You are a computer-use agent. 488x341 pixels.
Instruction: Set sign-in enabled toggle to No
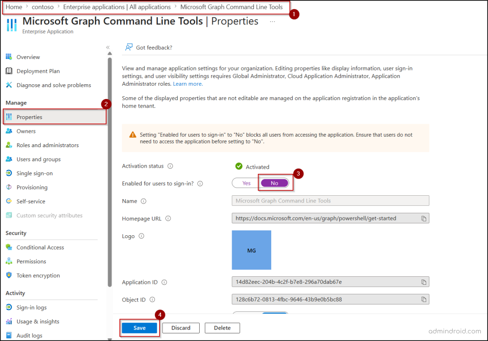[274, 183]
